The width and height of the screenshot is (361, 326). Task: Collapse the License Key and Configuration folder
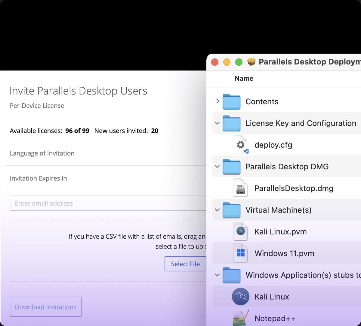pos(217,123)
